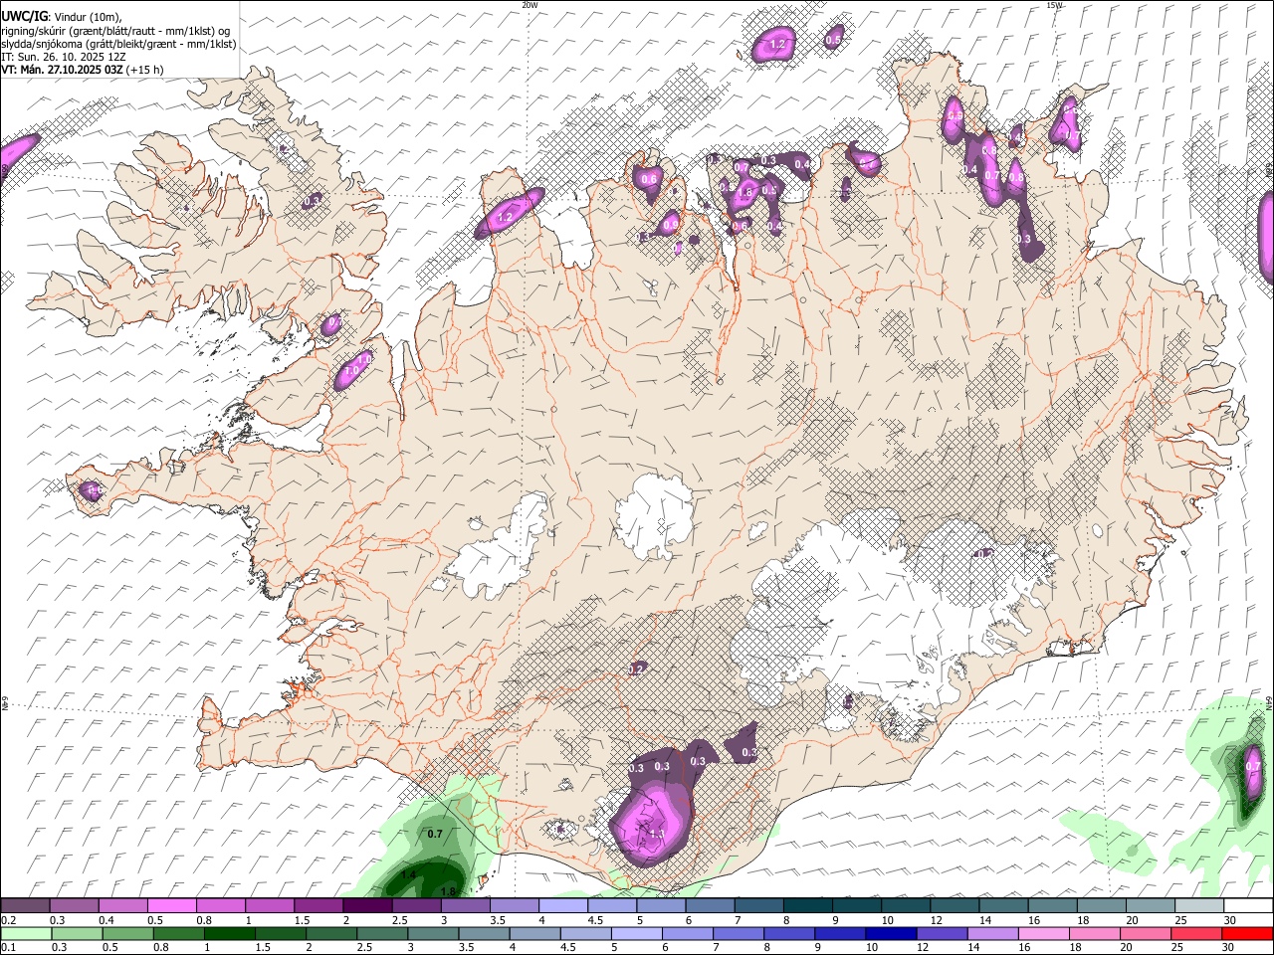Click the grey-green 3 swatch on rain scale

coord(433,934)
